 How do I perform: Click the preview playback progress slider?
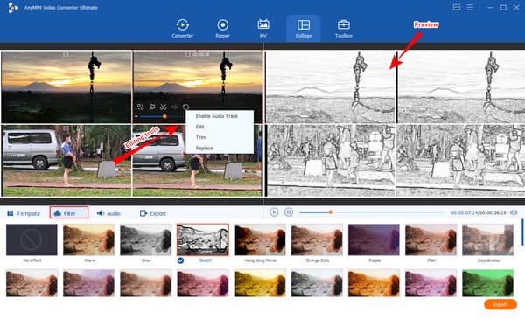pos(371,212)
